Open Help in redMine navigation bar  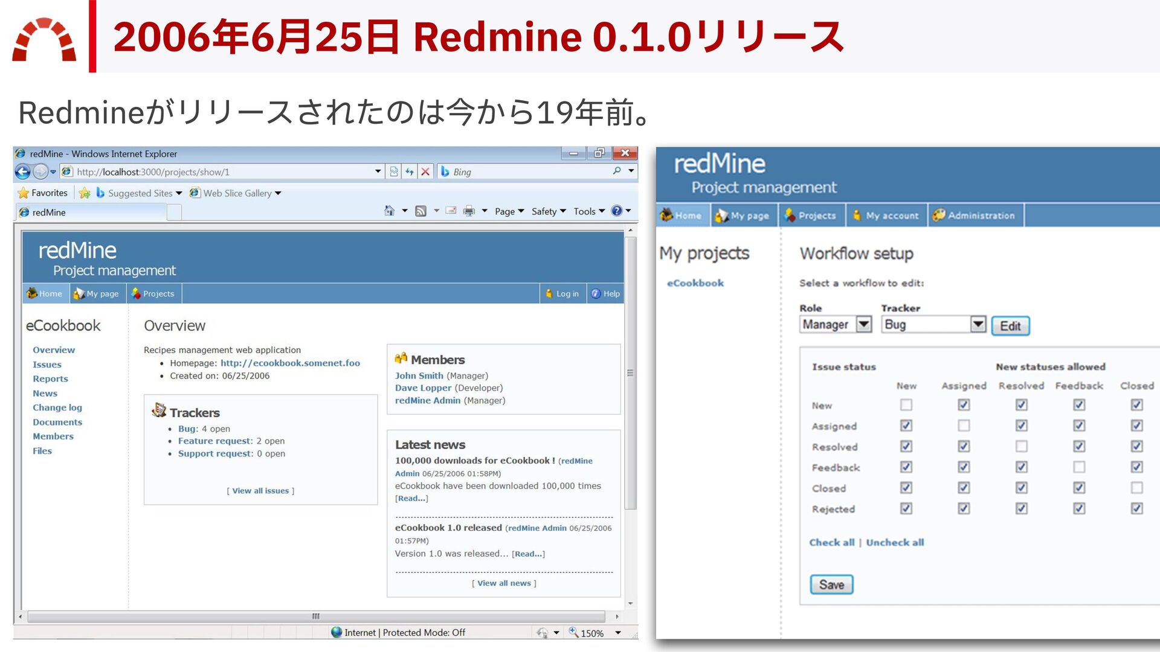(x=605, y=293)
